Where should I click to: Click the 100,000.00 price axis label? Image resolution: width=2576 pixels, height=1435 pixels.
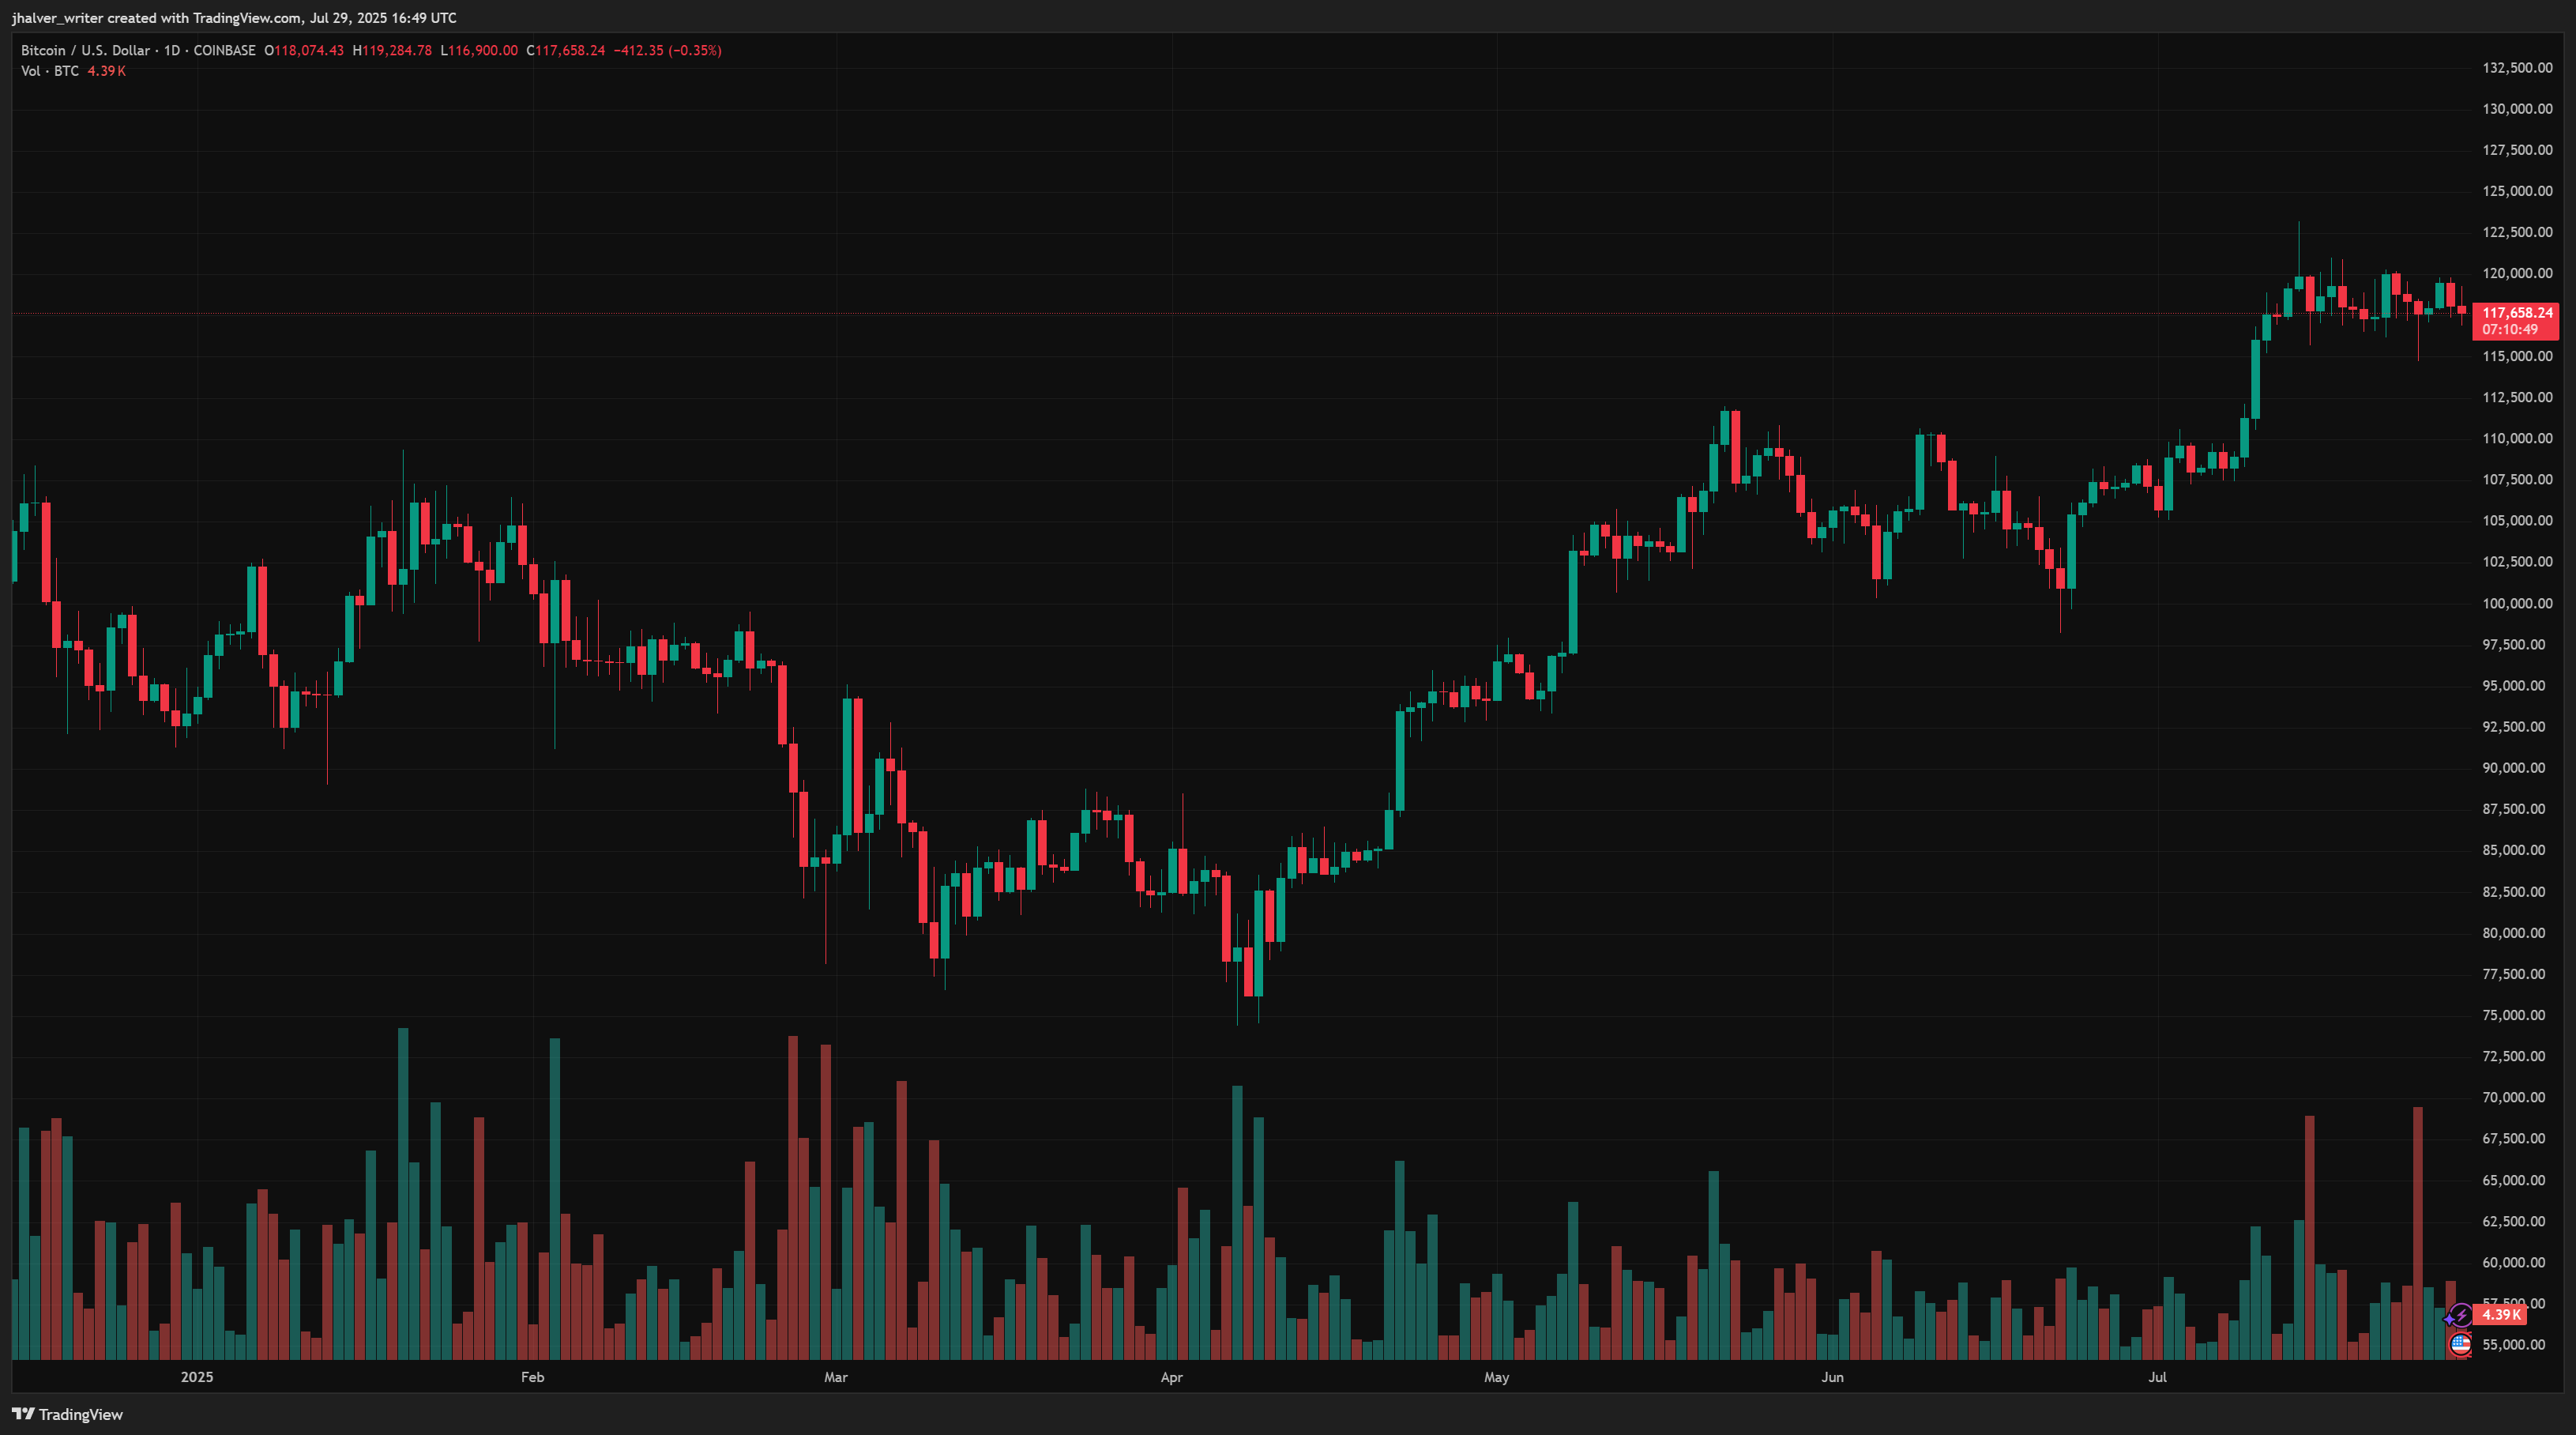[2514, 603]
